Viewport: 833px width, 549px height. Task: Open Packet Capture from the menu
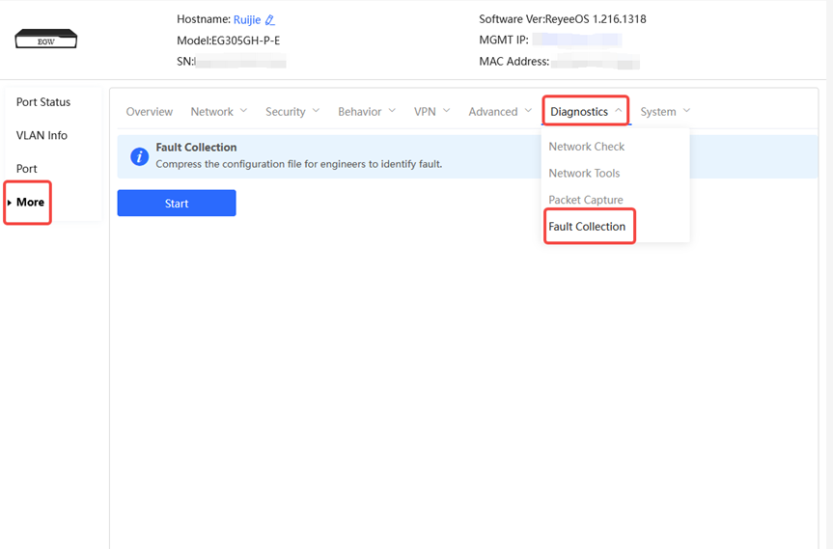[586, 200]
